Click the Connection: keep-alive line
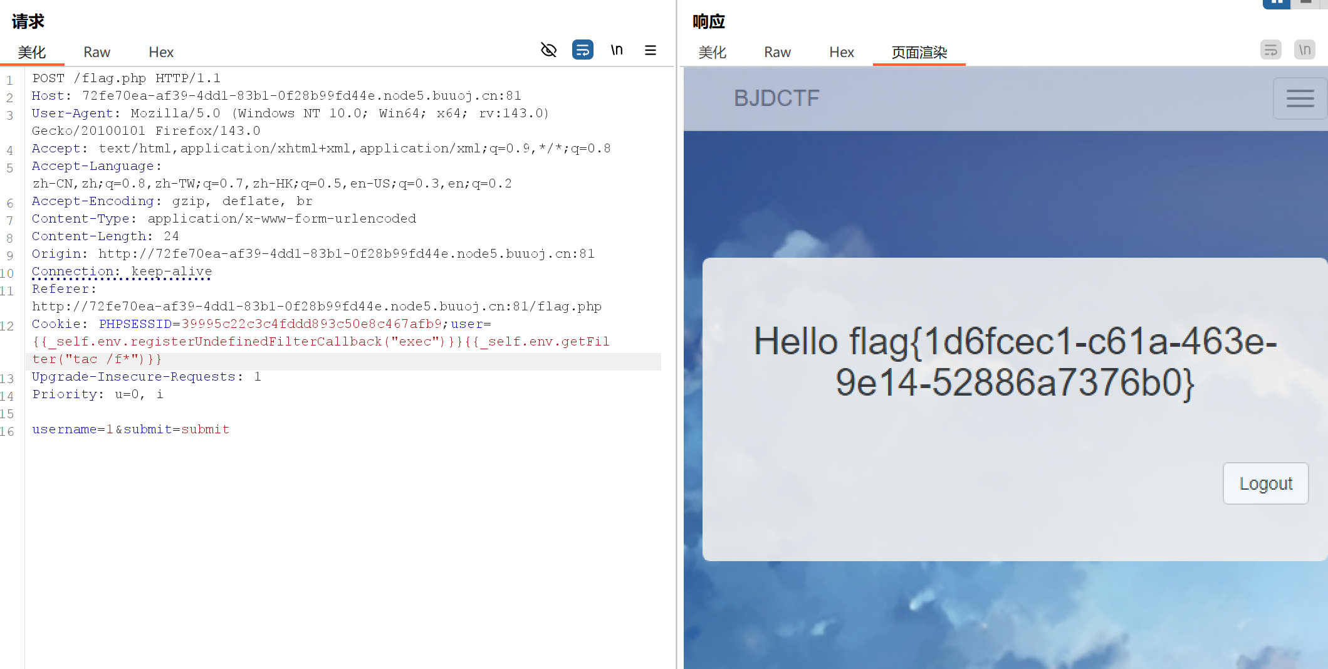Screen dimensions: 1328x669 coord(122,271)
